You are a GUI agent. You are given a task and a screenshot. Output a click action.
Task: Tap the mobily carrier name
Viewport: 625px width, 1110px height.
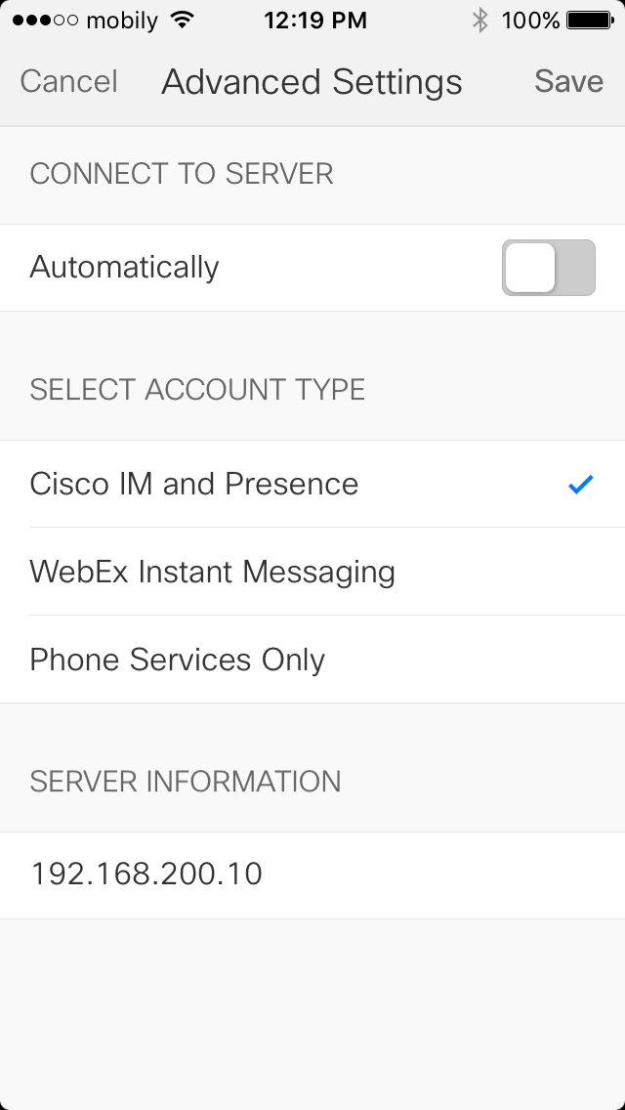pyautogui.click(x=122, y=20)
